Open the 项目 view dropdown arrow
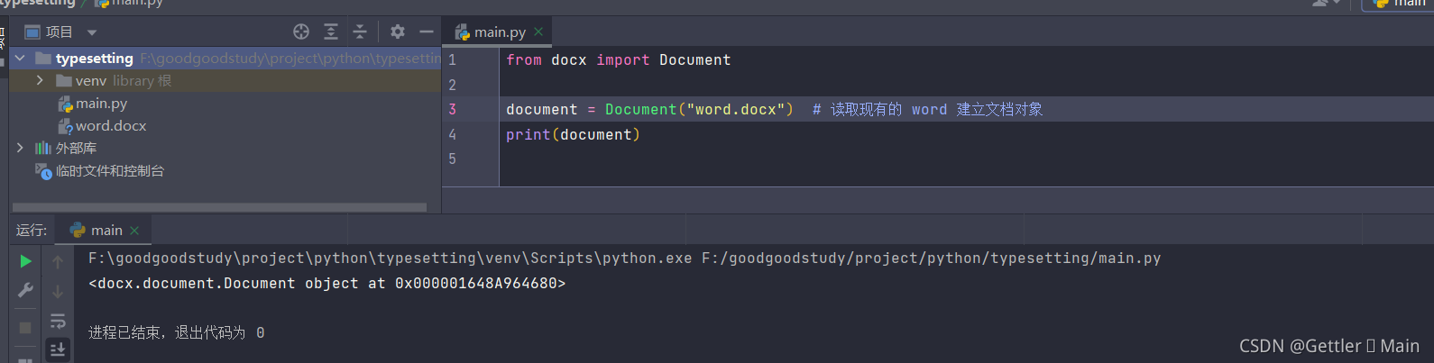This screenshot has height=363, width=1434. click(92, 32)
